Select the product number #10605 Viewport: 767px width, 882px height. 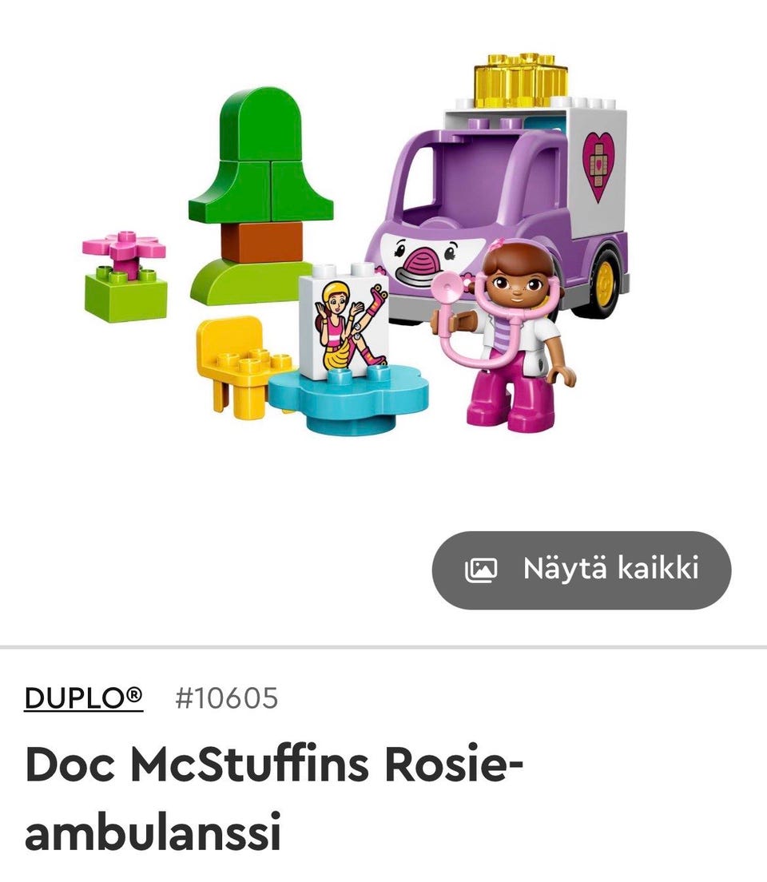tap(226, 697)
